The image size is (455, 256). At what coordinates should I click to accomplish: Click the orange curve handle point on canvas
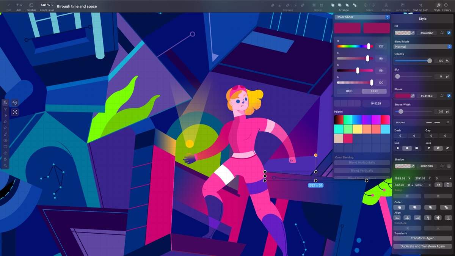315,155
